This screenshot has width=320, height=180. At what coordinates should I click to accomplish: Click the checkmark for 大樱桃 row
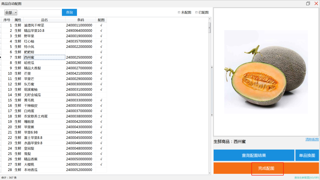tap(101, 164)
